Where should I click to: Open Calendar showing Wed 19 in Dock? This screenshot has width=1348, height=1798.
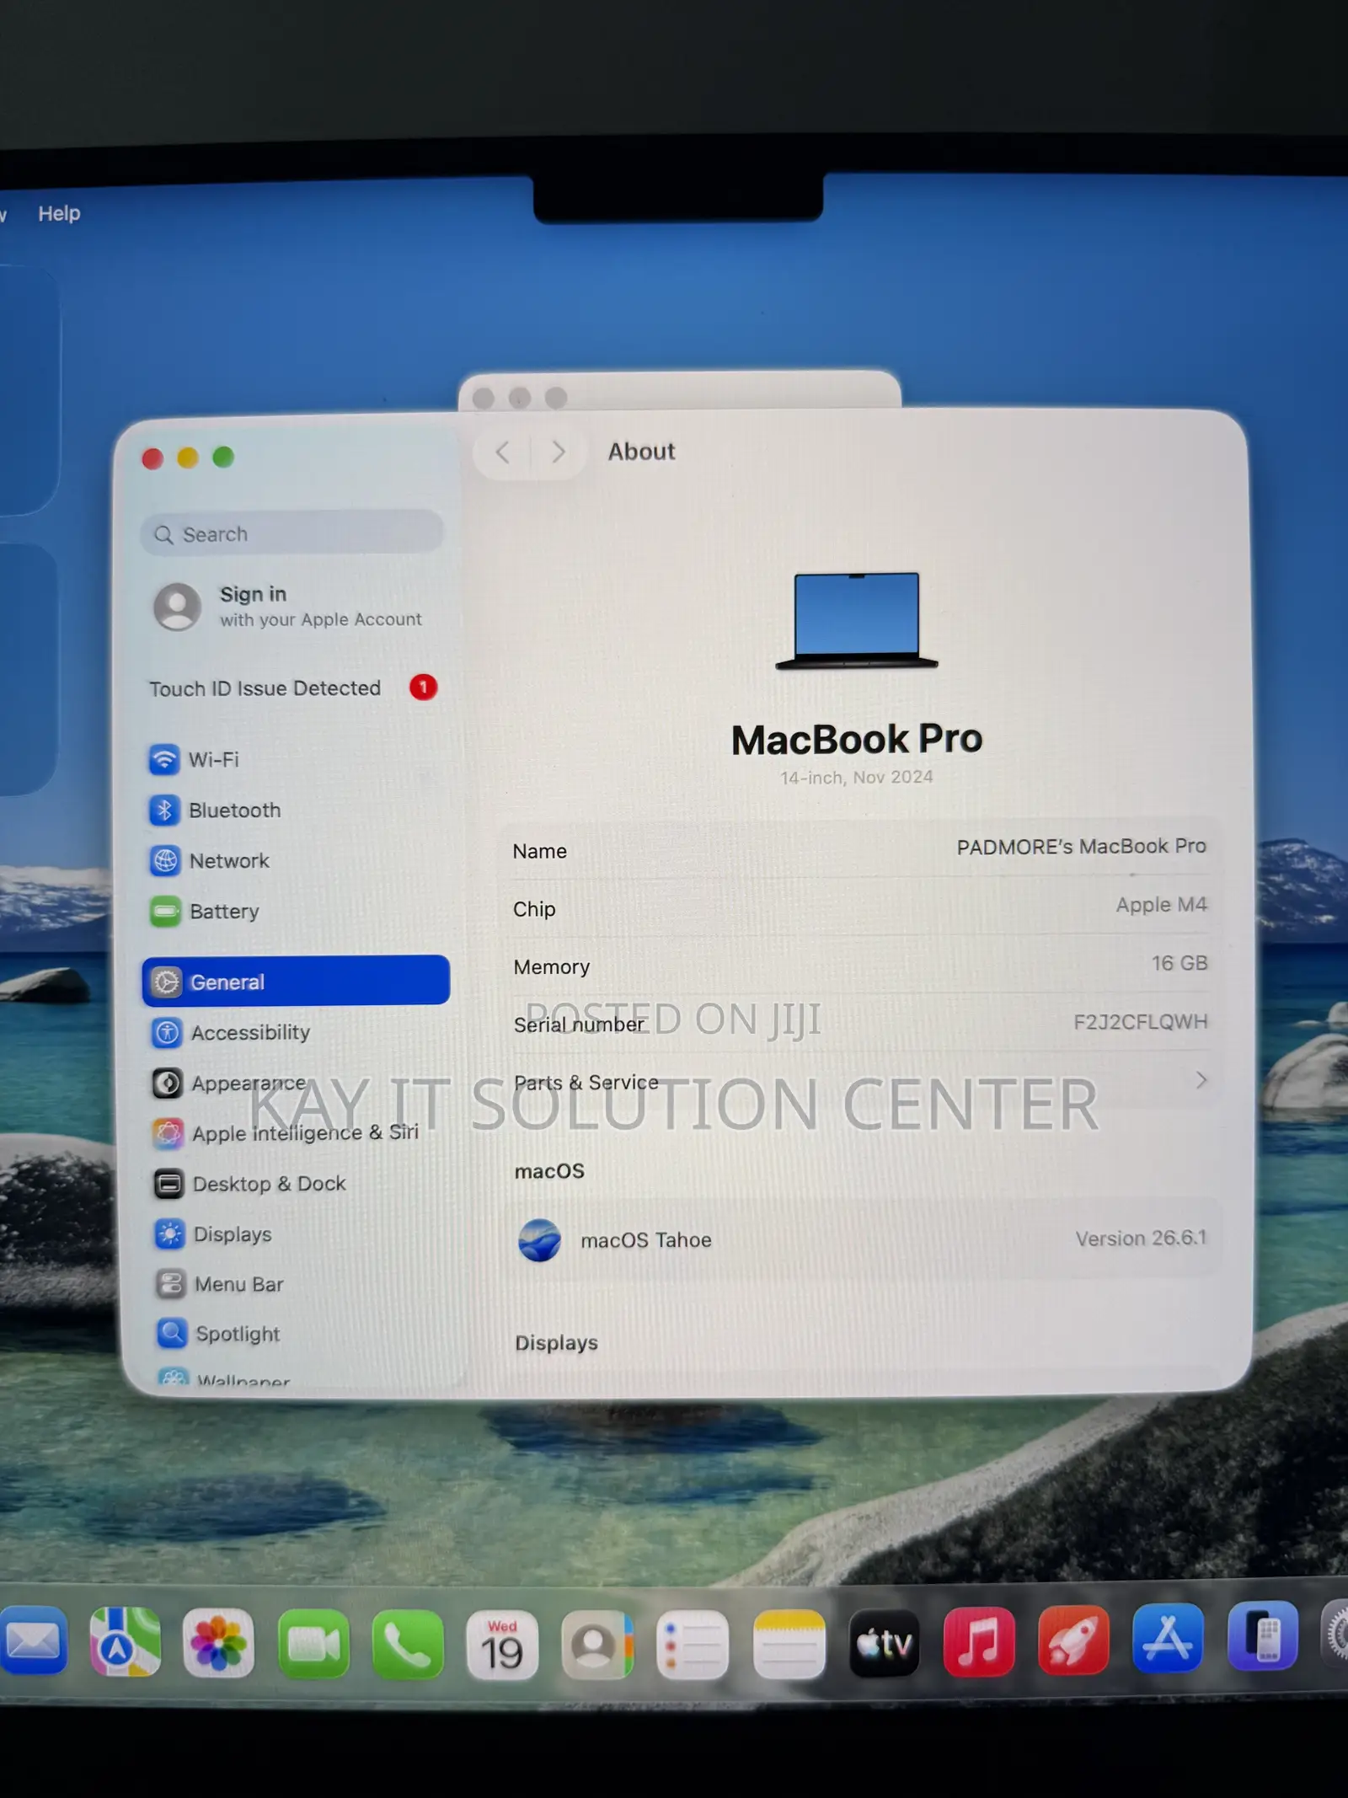click(502, 1645)
